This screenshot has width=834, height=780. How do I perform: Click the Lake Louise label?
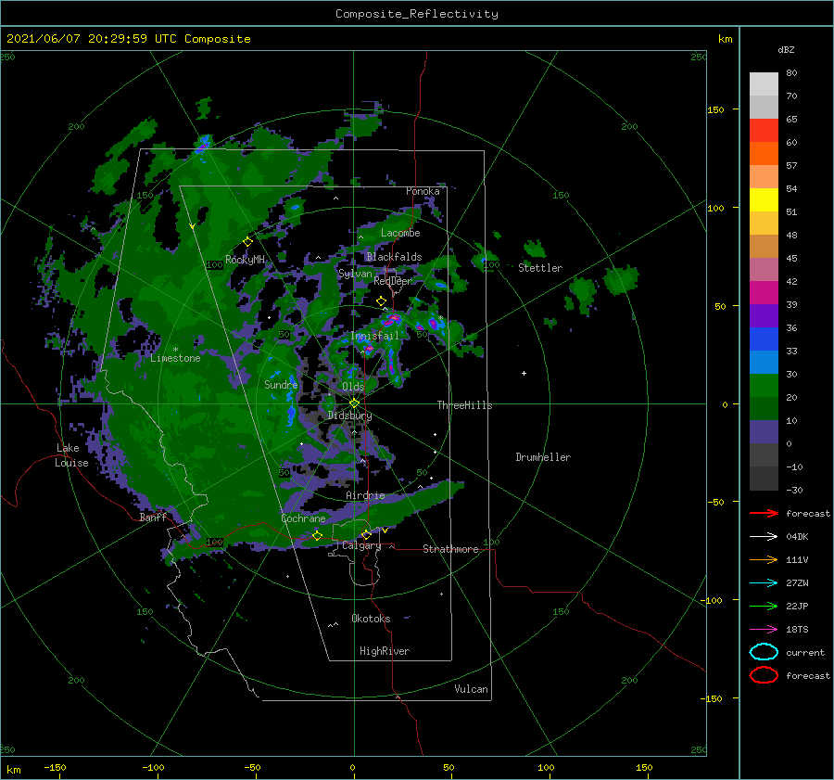point(72,455)
